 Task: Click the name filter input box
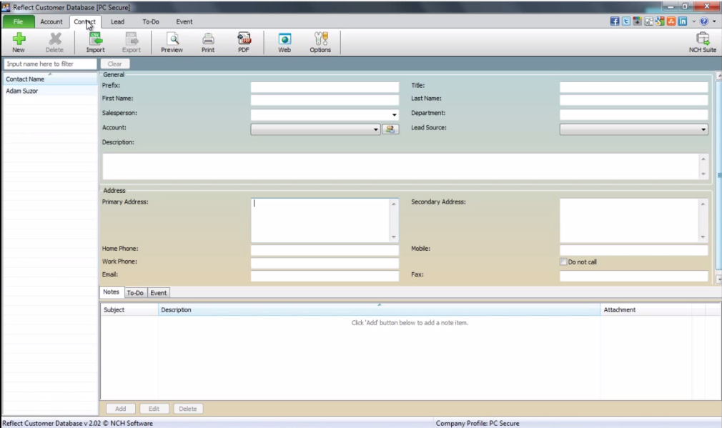(51, 64)
